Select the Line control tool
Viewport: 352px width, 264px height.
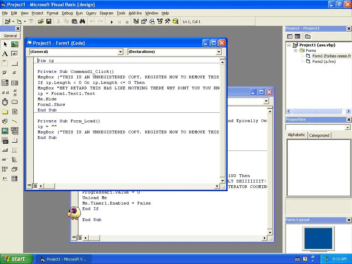[14, 121]
